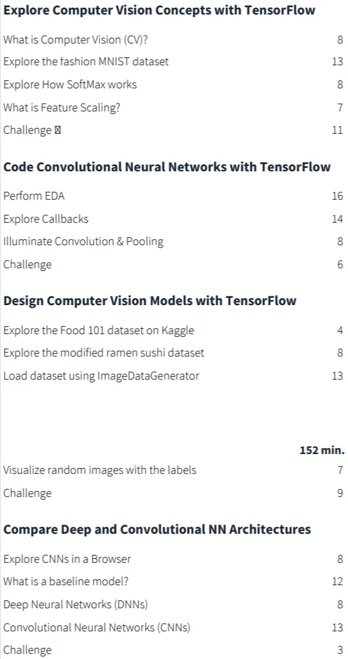Viewport: 348px width, 659px height.
Task: Open 'What is Feature Scaling?' lesson
Action: point(62,107)
